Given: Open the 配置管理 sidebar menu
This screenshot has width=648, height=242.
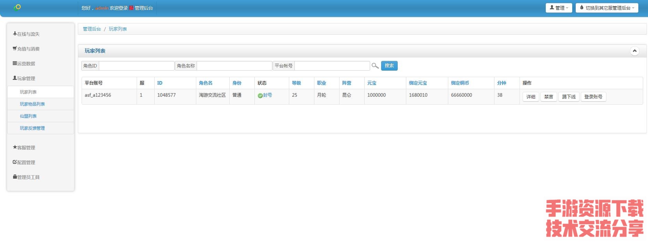Looking at the screenshot, I should point(24,162).
